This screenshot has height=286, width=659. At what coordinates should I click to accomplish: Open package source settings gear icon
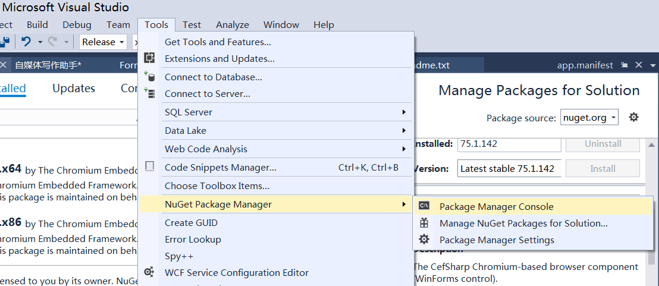[634, 117]
